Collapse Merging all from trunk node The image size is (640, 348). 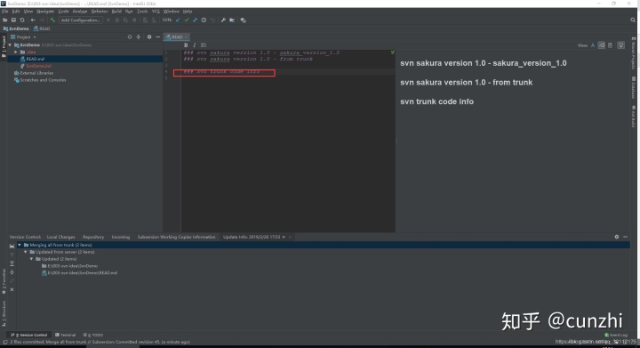20,245
